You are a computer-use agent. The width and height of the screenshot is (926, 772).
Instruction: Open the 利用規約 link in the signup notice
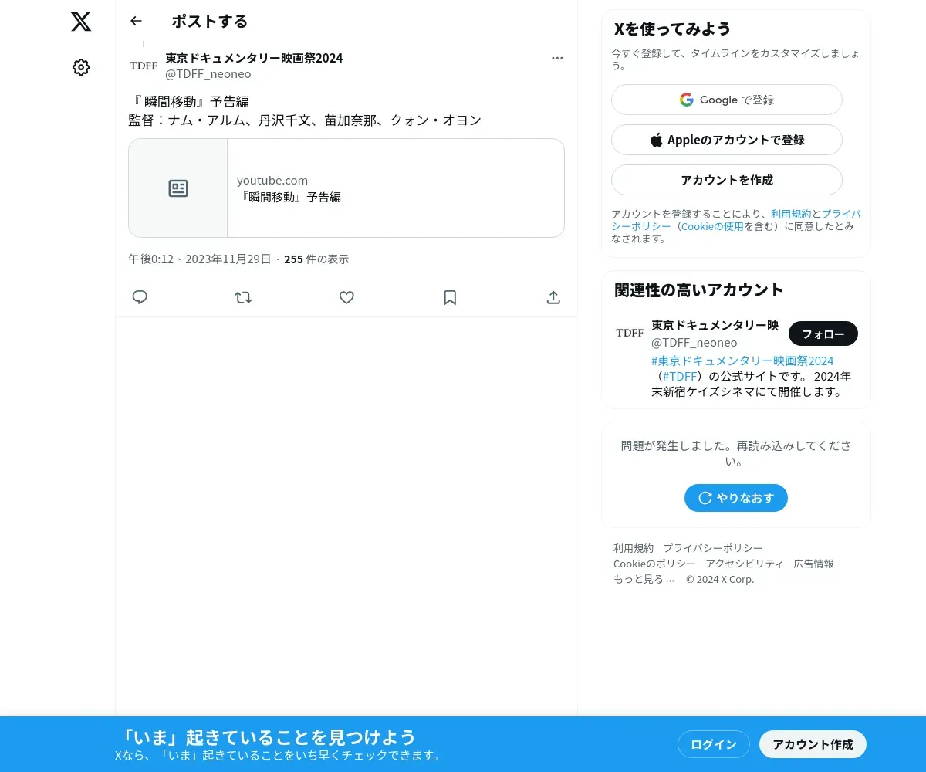point(791,214)
